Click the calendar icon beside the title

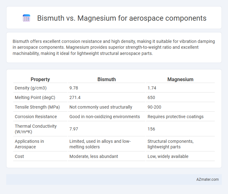coord(26,18)
